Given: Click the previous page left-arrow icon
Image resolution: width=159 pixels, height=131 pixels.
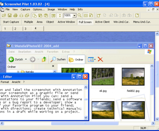Looking at the screenshot, I should 111,15.
